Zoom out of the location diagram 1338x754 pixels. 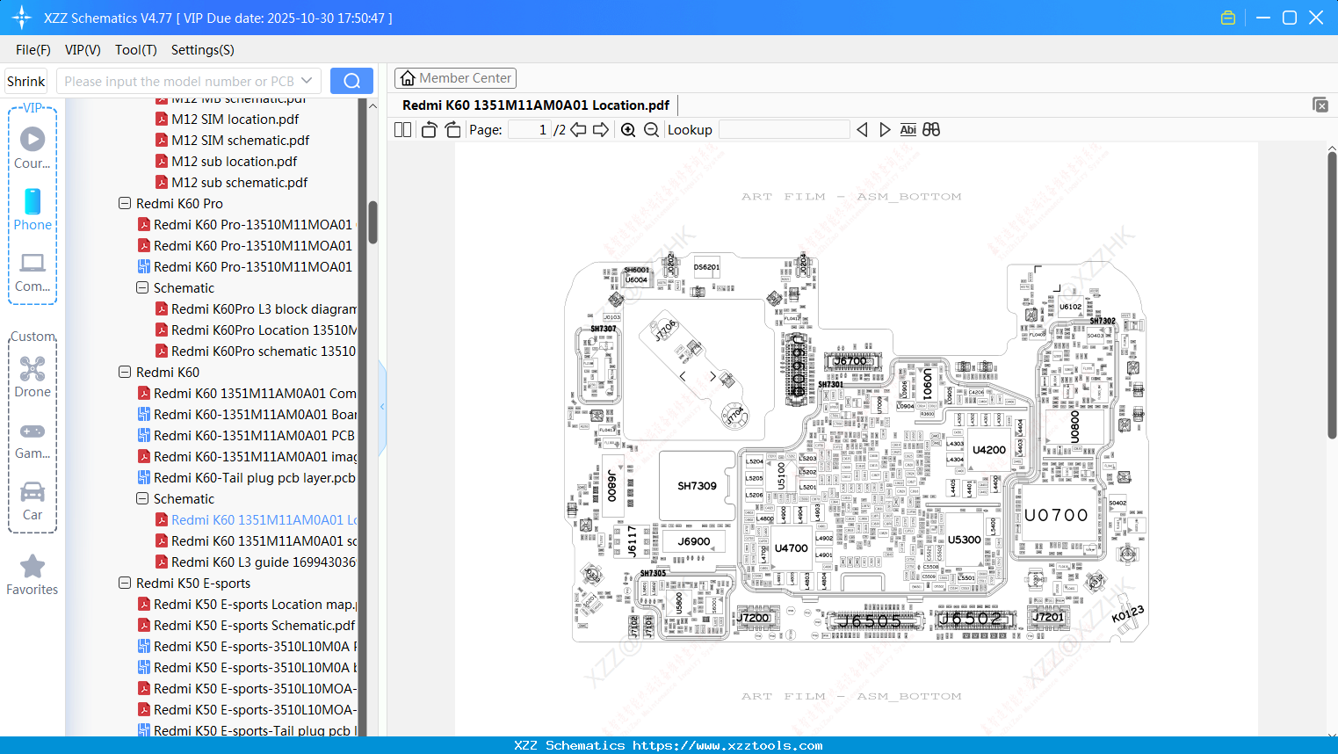(x=651, y=129)
